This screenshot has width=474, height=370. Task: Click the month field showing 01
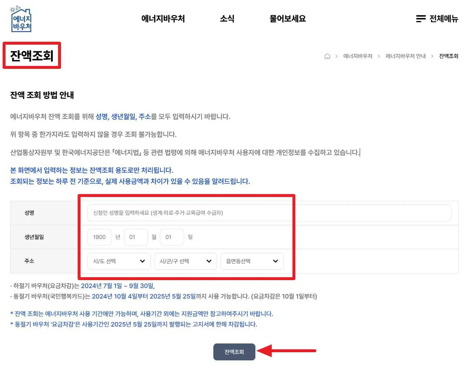point(136,237)
